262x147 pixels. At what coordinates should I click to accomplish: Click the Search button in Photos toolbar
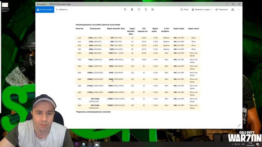click(185, 9)
